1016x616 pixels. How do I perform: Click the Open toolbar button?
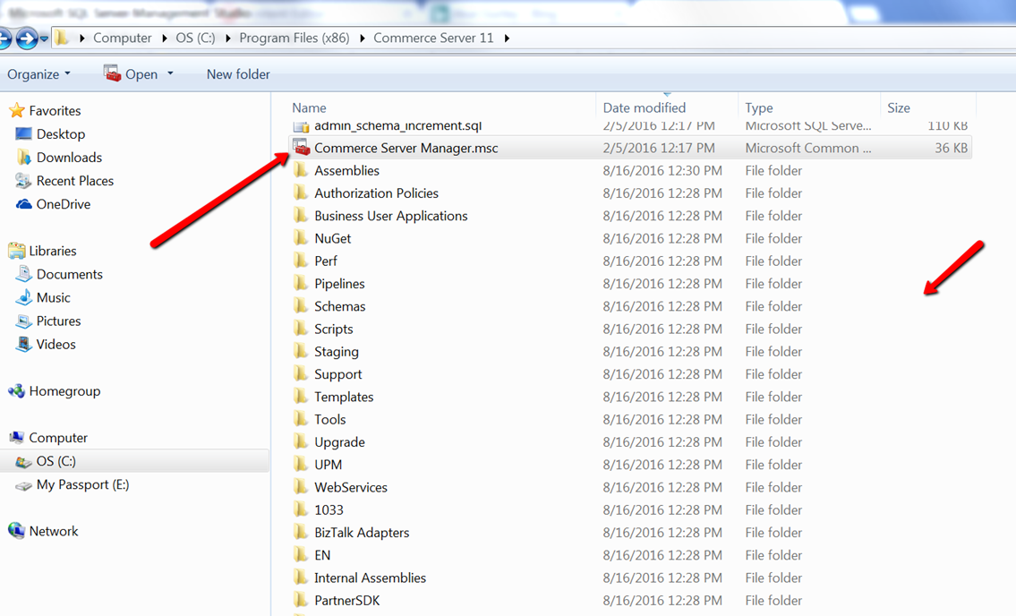click(131, 74)
